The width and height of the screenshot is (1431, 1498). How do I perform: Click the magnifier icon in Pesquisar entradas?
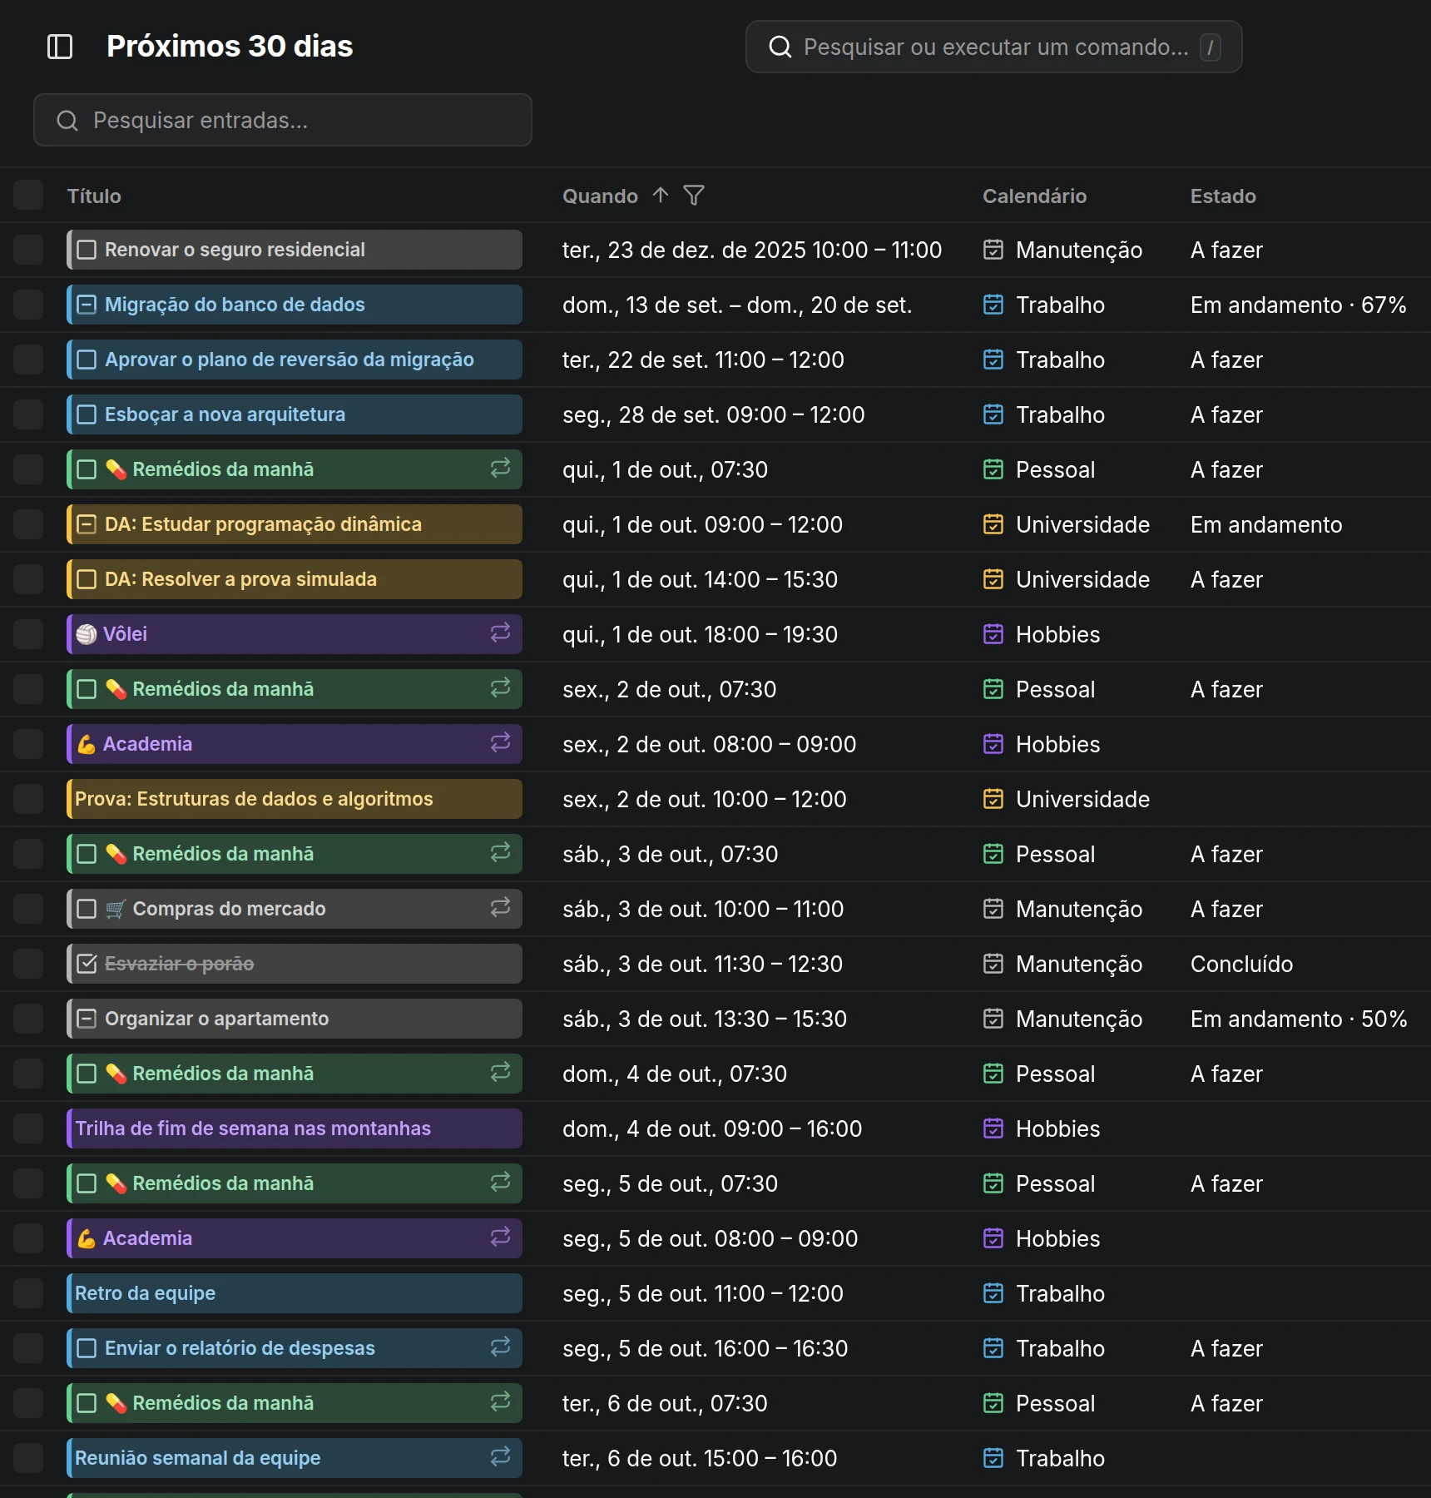click(67, 121)
